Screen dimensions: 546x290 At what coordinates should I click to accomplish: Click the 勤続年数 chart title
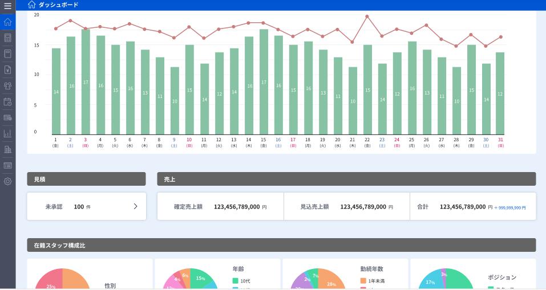372,269
